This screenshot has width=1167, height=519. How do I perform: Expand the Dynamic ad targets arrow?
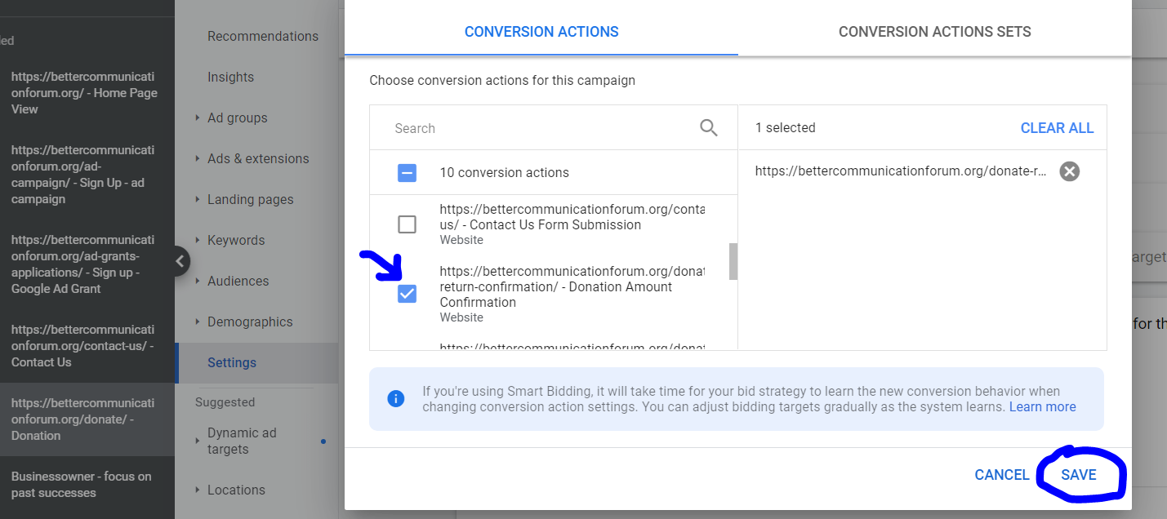pyautogui.click(x=198, y=441)
